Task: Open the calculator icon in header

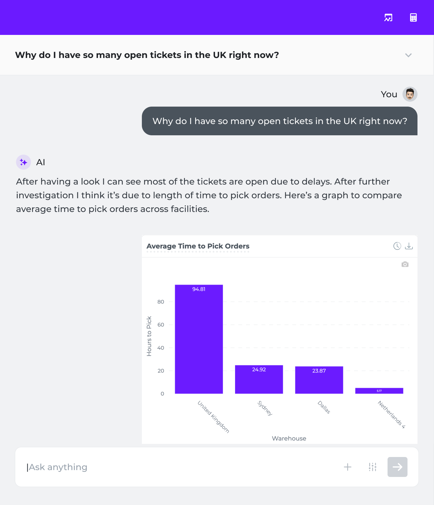Action: click(413, 18)
